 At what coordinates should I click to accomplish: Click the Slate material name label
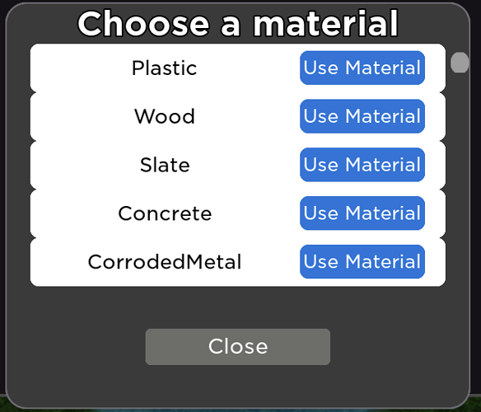coord(165,165)
